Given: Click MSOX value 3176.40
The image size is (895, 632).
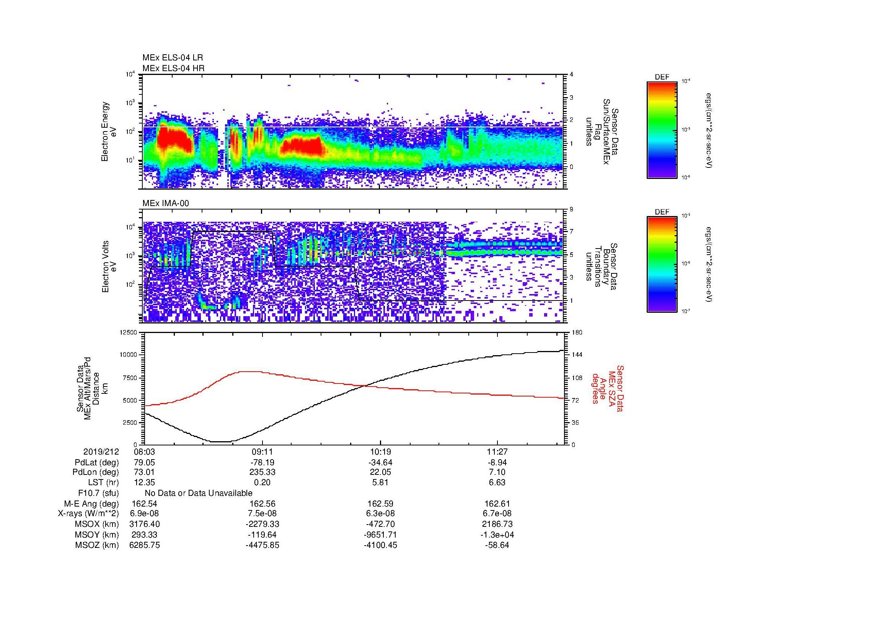Looking at the screenshot, I should pos(144,524).
